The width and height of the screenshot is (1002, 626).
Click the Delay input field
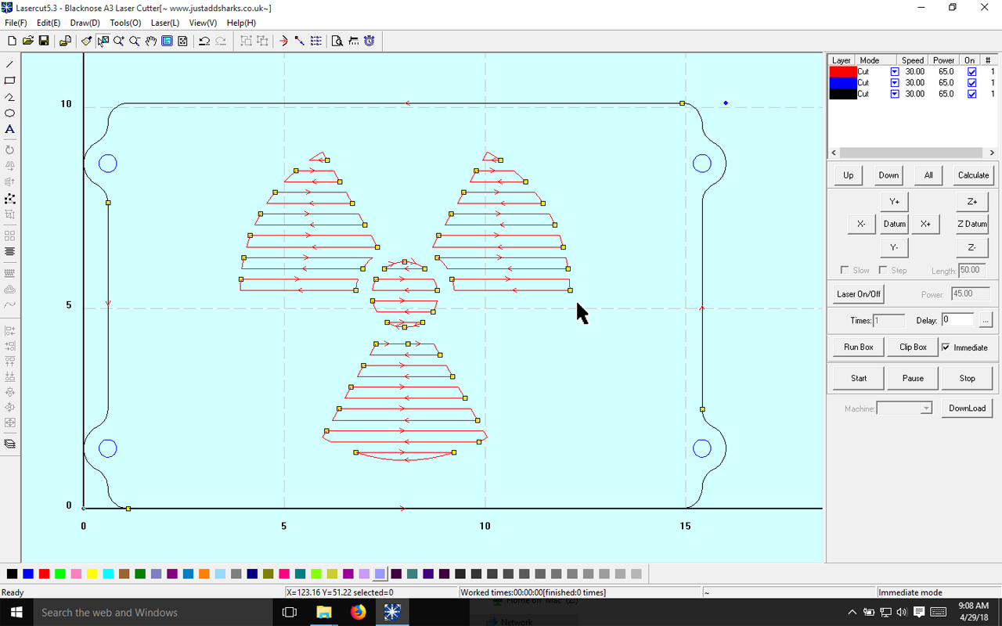(x=958, y=319)
